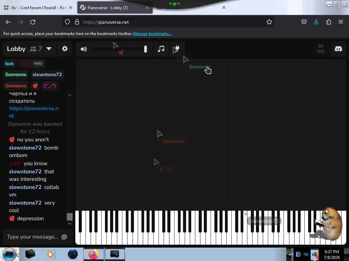Open the globe browser taskbar icon
The height and width of the screenshot is (261, 349).
click(73, 254)
